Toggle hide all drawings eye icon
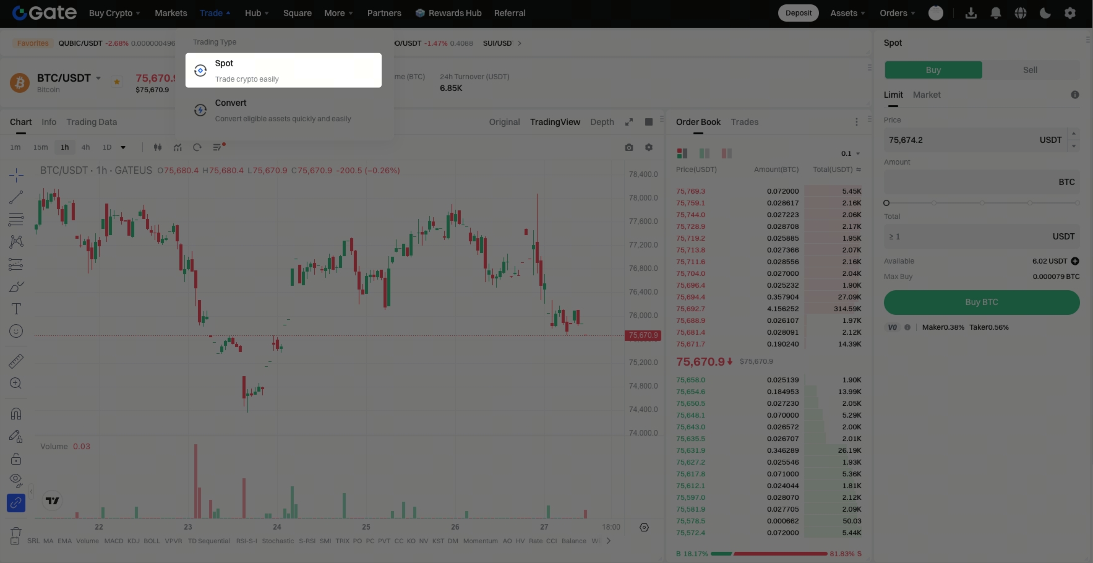 (16, 479)
